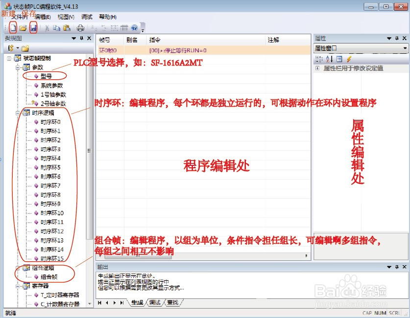Click the property pages icon in properties toolbar
This screenshot has width=410, height=318.
click(x=339, y=59)
